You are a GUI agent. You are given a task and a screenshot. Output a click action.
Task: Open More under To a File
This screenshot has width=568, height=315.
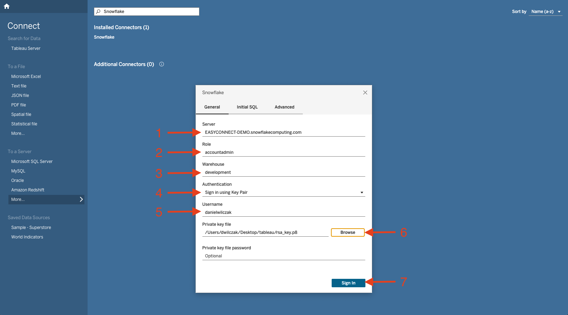(x=18, y=133)
